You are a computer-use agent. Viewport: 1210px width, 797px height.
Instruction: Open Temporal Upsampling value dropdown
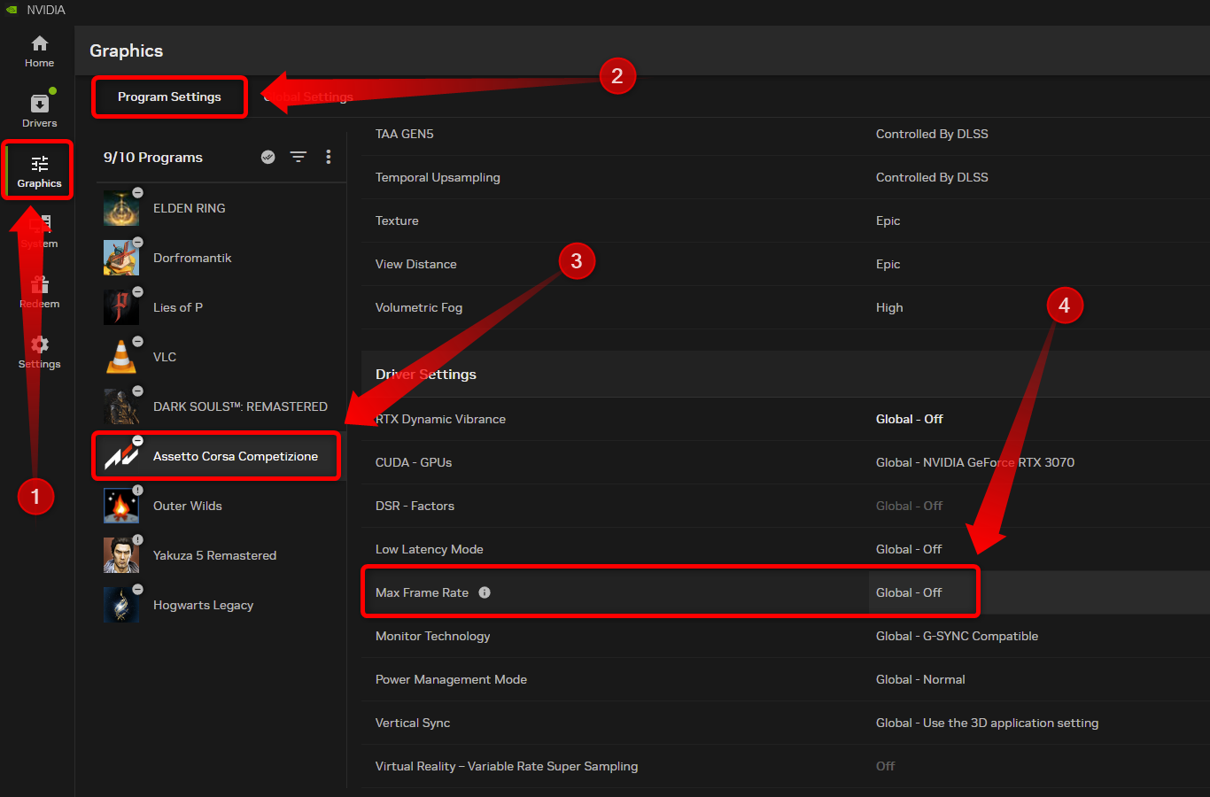coord(932,177)
